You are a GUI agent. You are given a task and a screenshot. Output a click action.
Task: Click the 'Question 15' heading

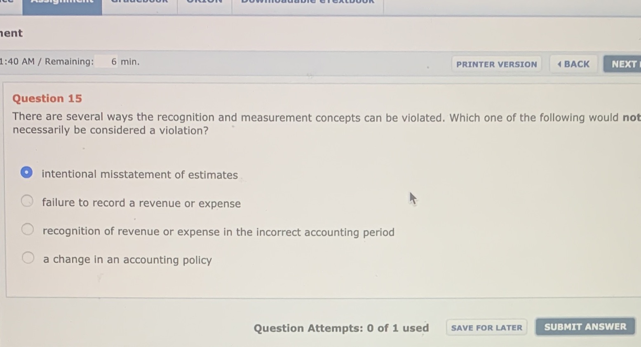[x=47, y=98]
